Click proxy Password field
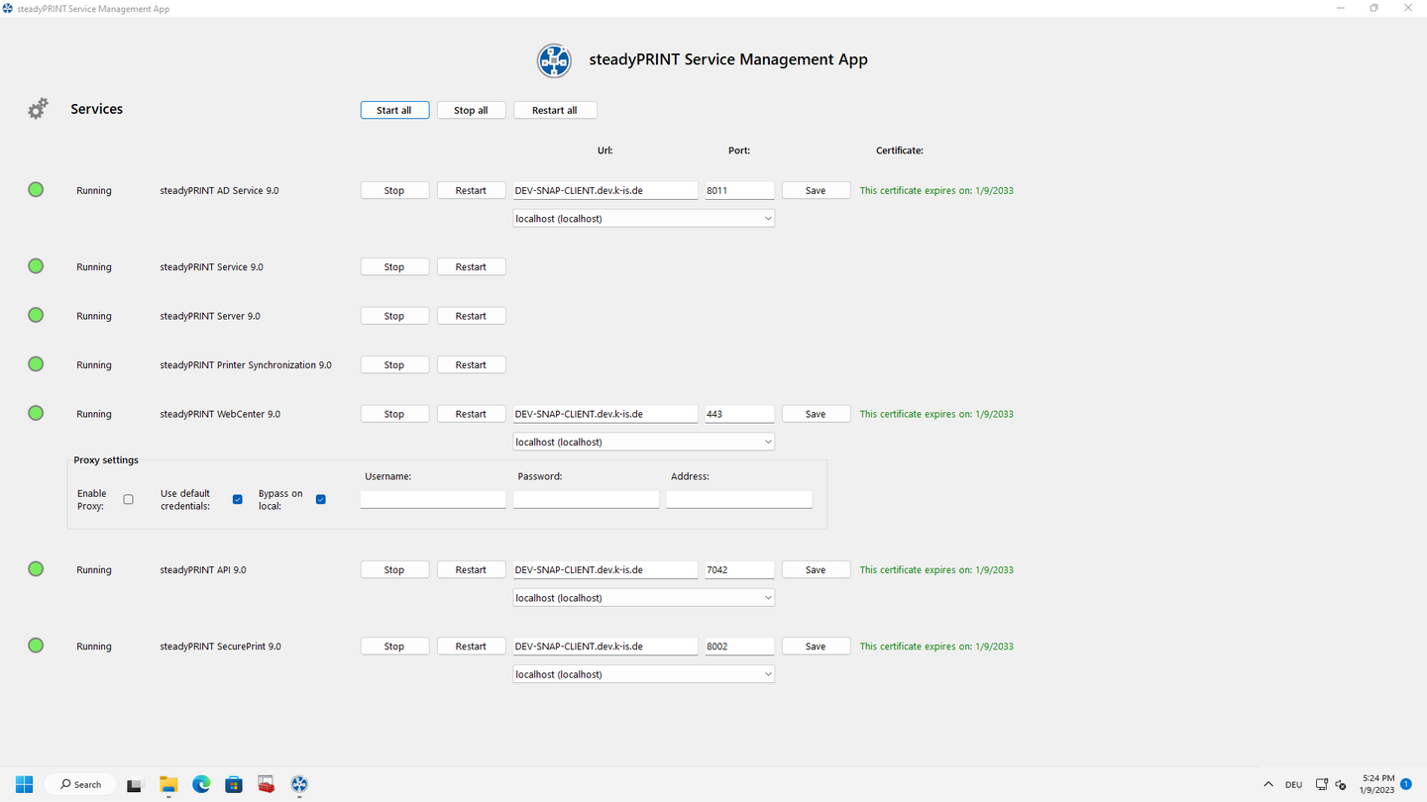The width and height of the screenshot is (1427, 802). pyautogui.click(x=586, y=499)
